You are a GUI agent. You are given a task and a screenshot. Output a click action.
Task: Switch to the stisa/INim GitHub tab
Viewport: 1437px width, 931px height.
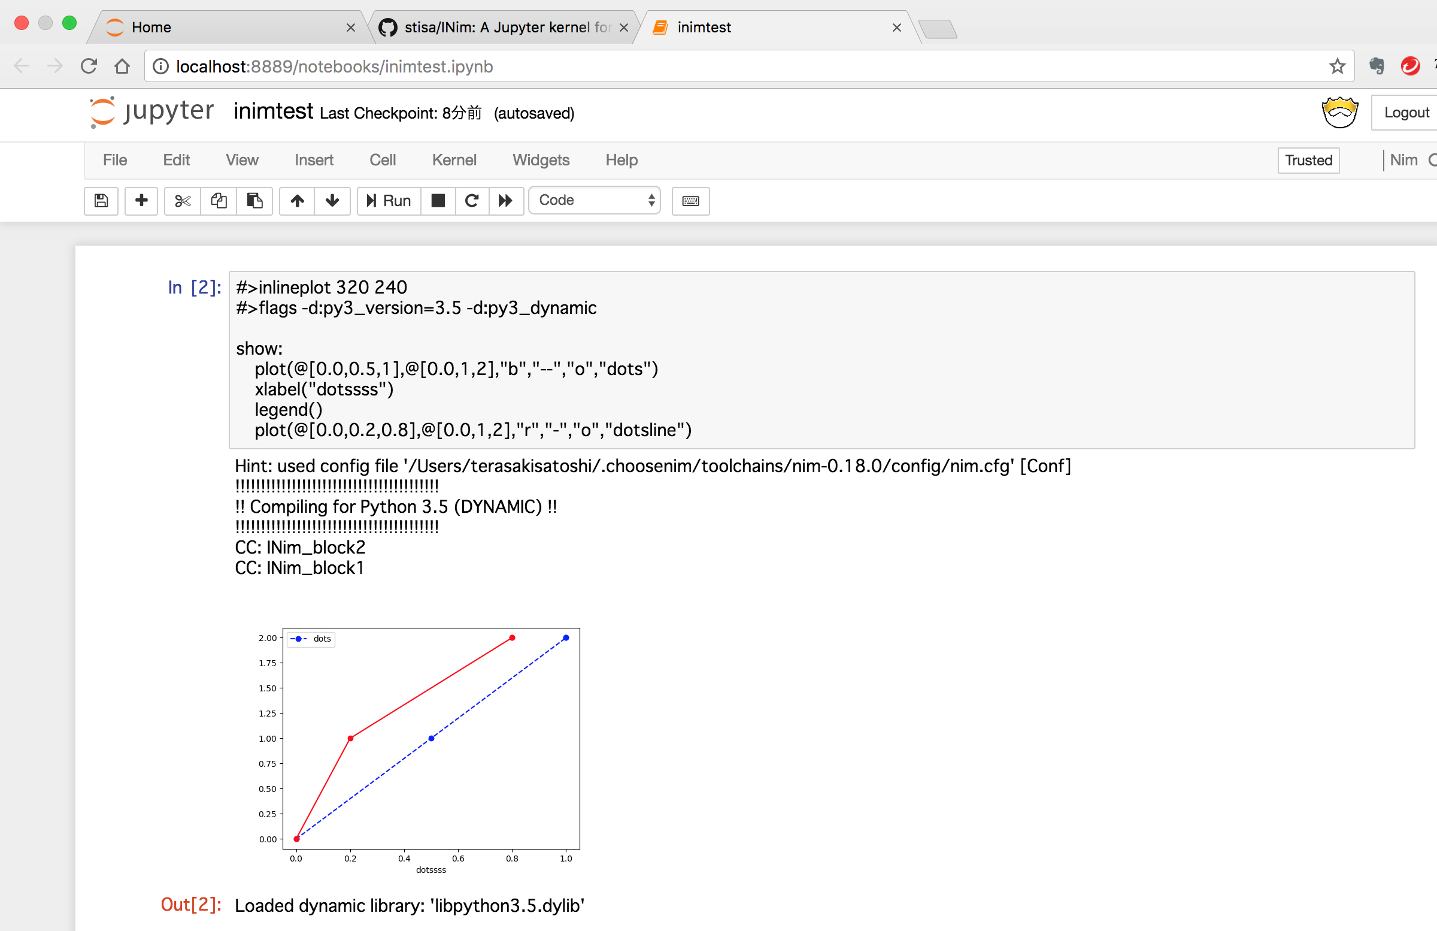501,27
